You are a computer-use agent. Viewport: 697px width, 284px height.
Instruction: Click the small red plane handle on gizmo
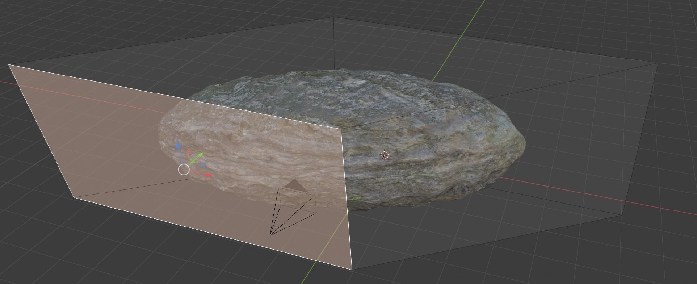[x=189, y=152]
